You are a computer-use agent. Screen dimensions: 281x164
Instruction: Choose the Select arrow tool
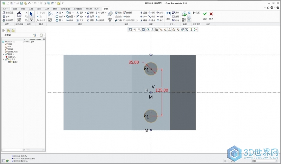(x=31, y=14)
